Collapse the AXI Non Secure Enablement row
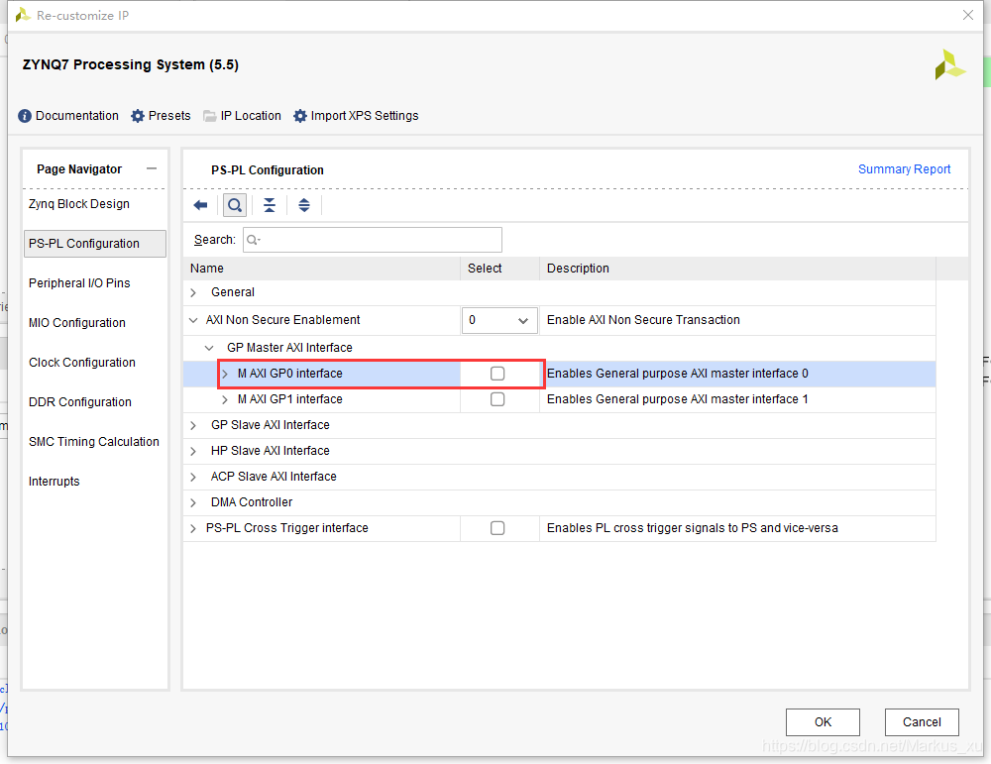Viewport: 991px width, 764px height. [193, 320]
